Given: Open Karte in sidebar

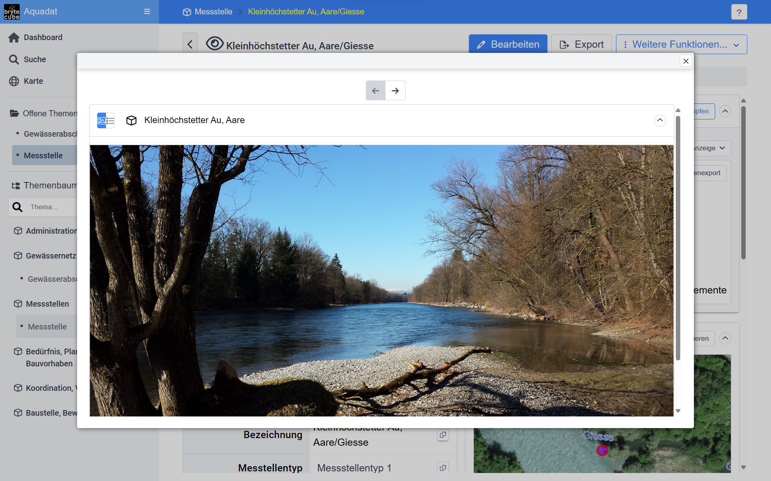Looking at the screenshot, I should [33, 81].
